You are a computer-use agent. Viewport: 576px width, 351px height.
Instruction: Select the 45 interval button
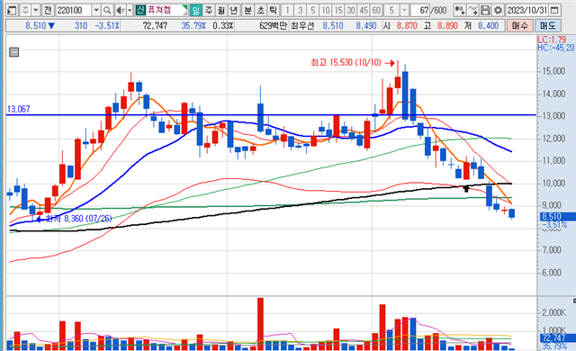click(x=364, y=10)
